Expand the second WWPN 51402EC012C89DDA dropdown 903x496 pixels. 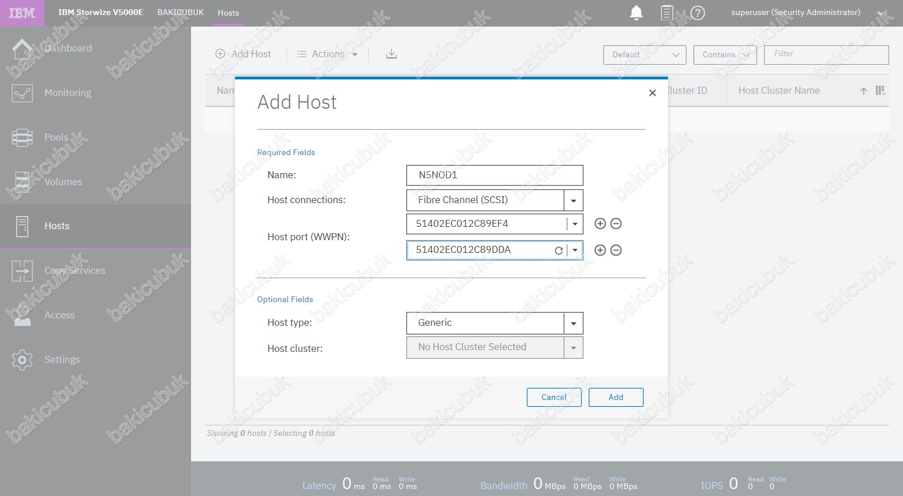pos(575,251)
